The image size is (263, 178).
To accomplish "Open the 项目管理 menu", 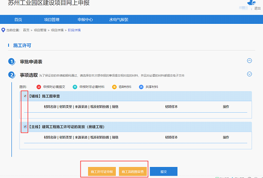I will (51, 20).
